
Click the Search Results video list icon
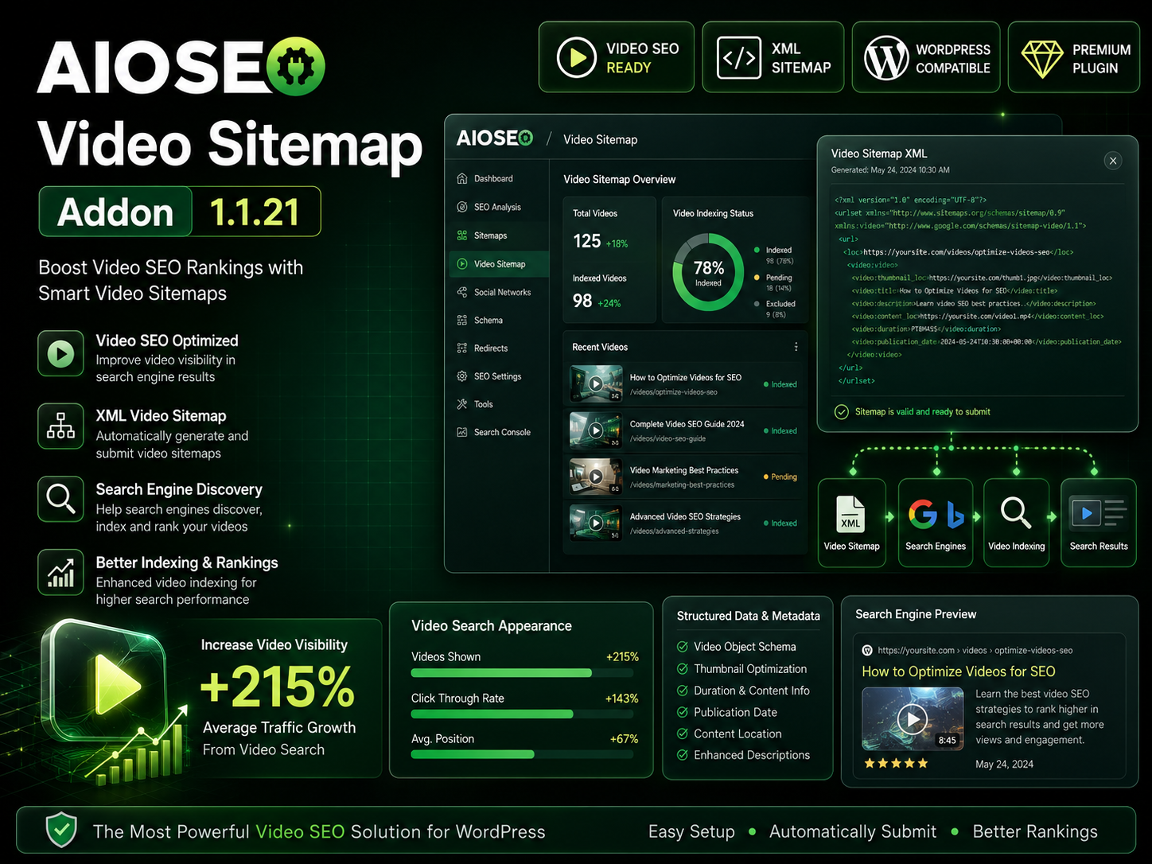click(1098, 512)
